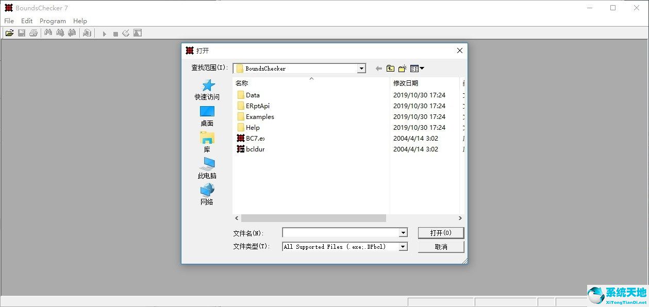Screen dimensions: 649x307
Task: Open the Program menu
Action: click(53, 21)
